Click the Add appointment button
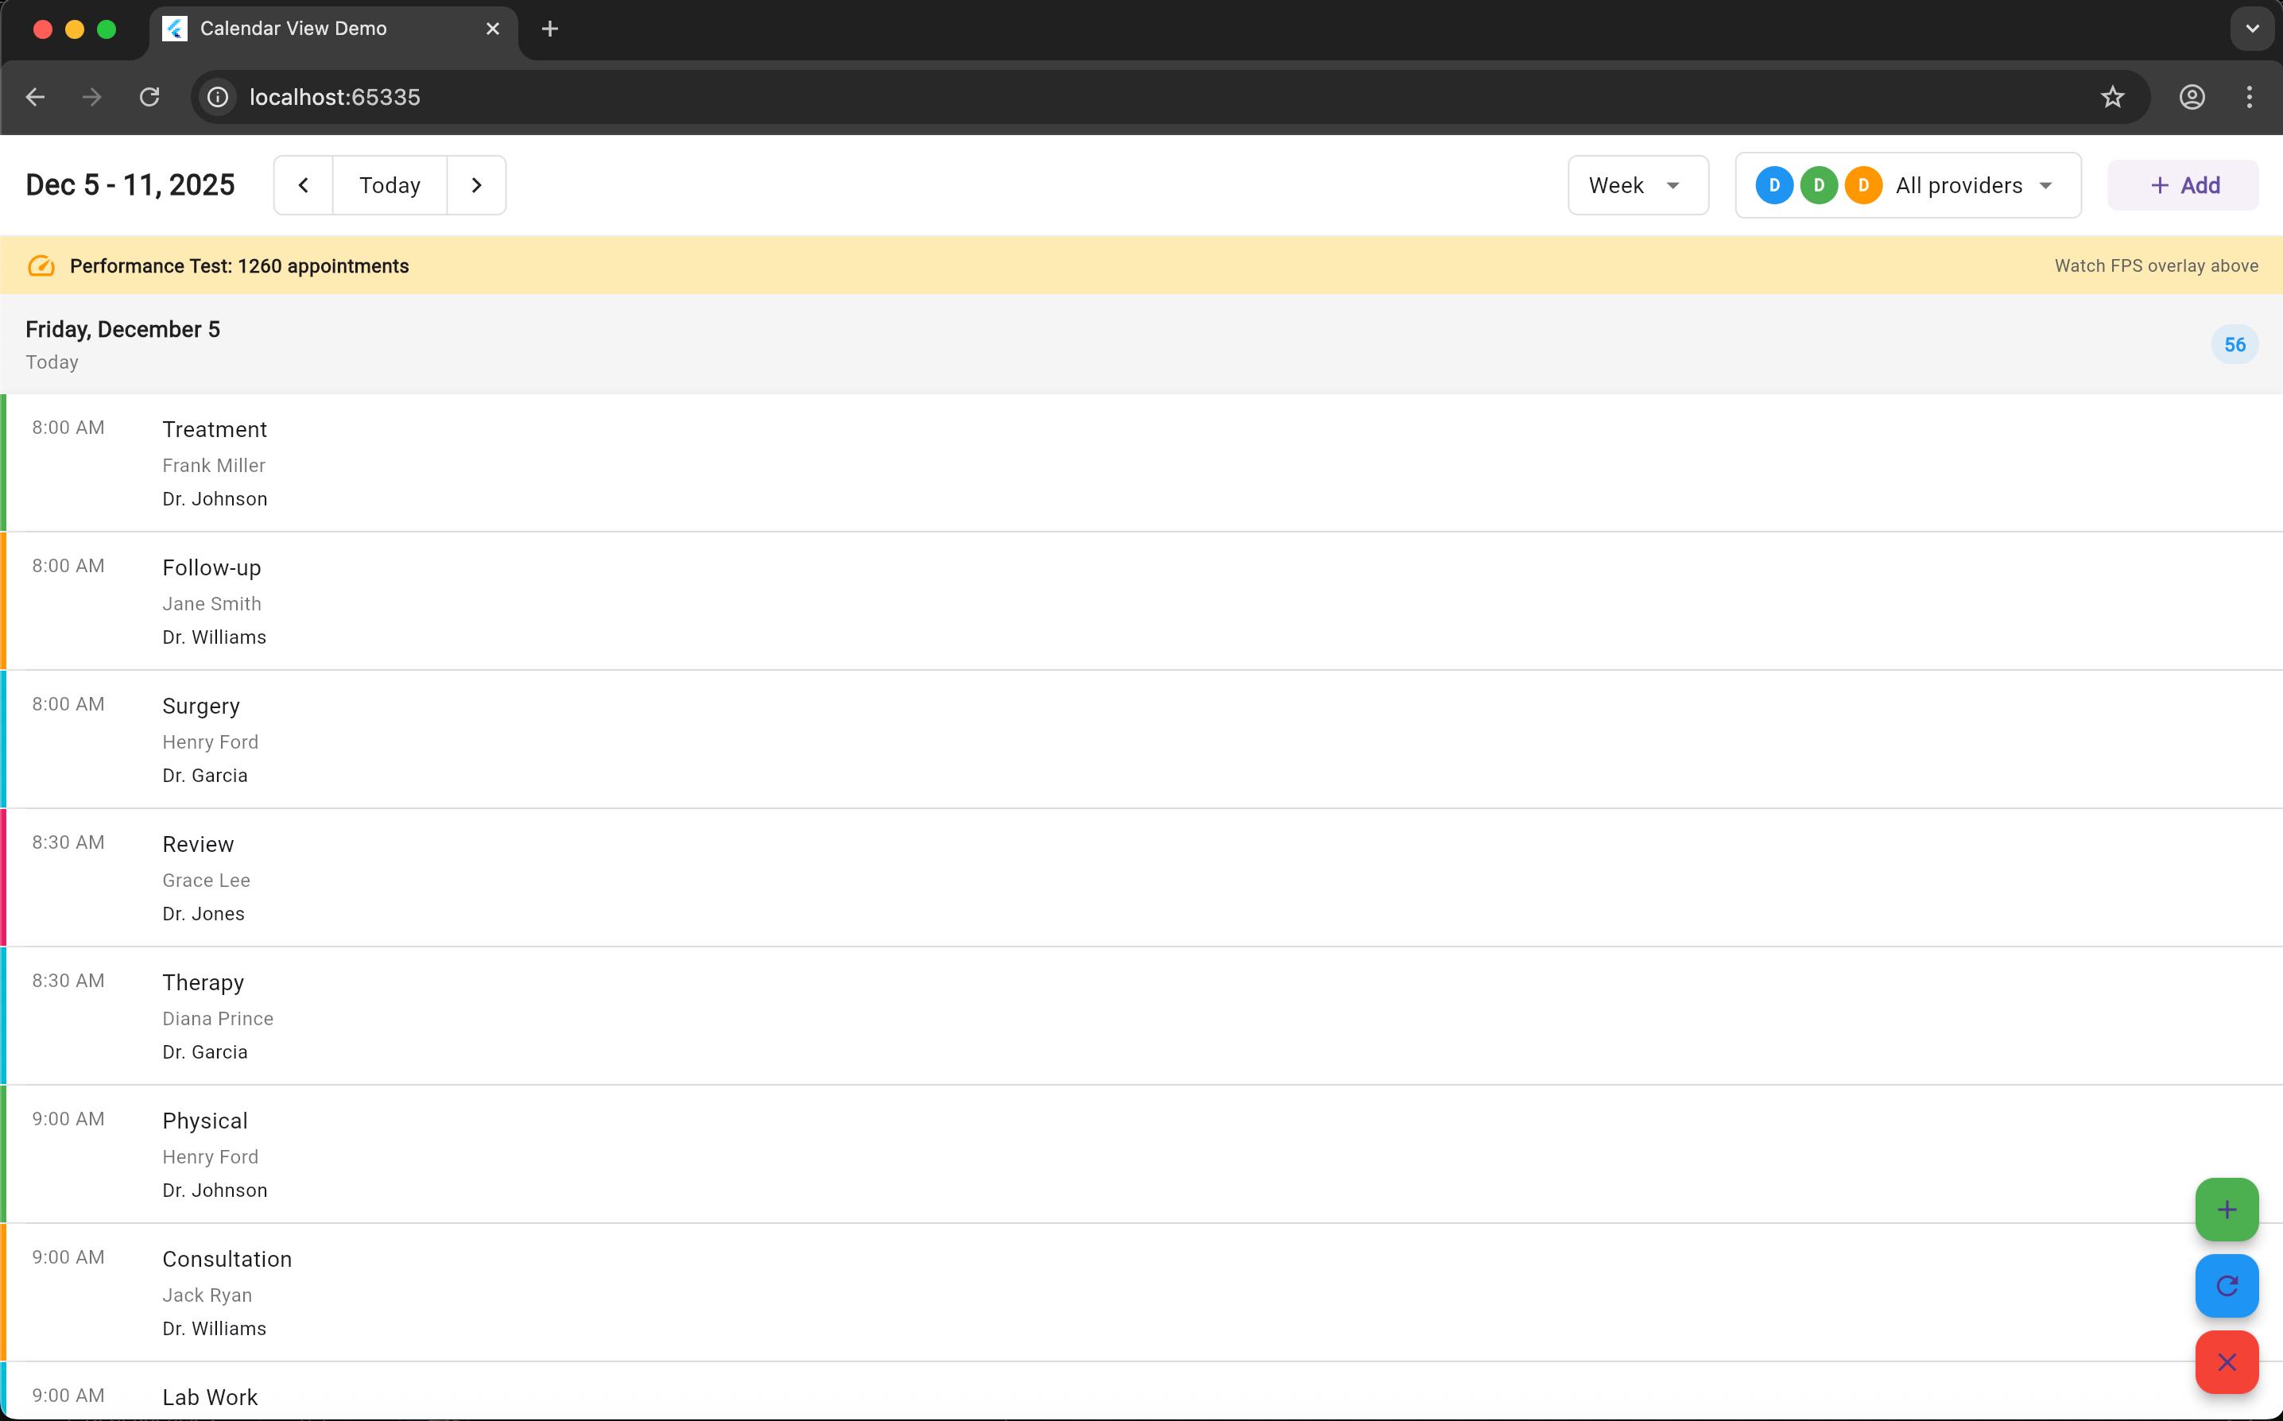 point(2182,185)
